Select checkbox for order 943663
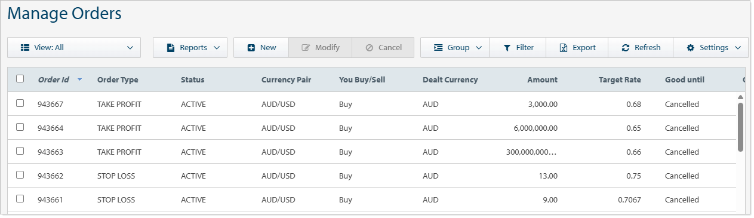 point(20,151)
